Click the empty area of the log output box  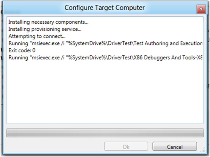pos(105,94)
